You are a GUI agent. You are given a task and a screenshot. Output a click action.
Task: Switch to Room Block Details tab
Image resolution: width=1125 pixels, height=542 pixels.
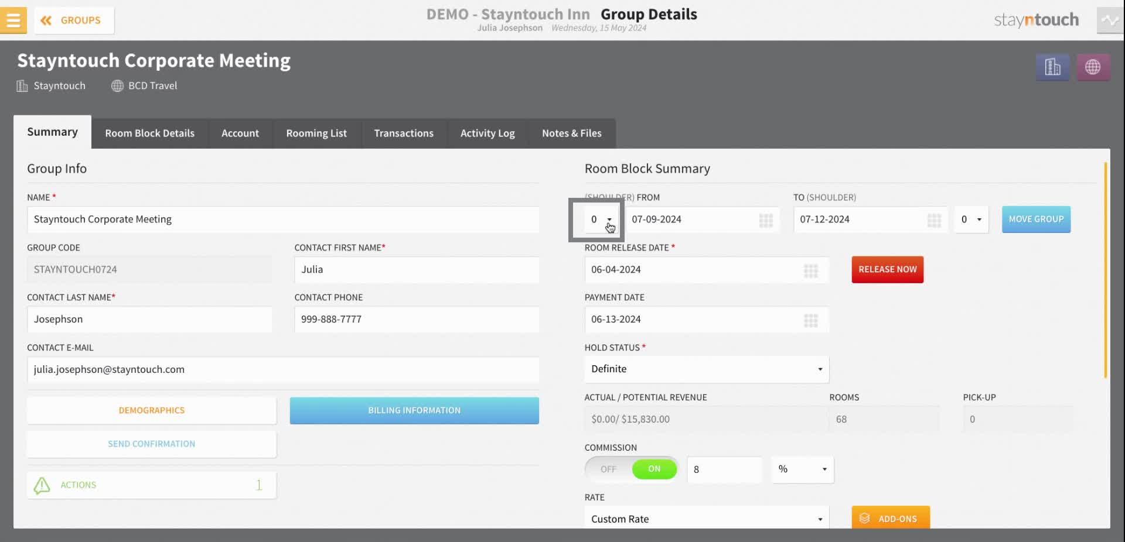click(x=150, y=133)
